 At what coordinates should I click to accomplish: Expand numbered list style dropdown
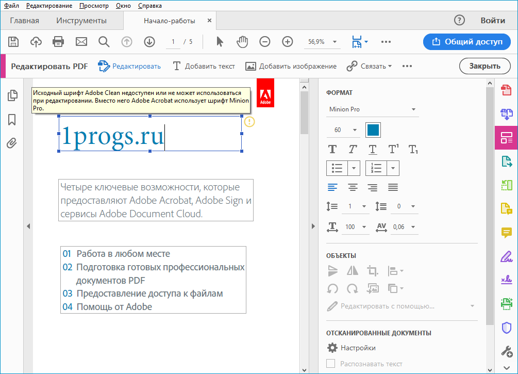click(393, 168)
